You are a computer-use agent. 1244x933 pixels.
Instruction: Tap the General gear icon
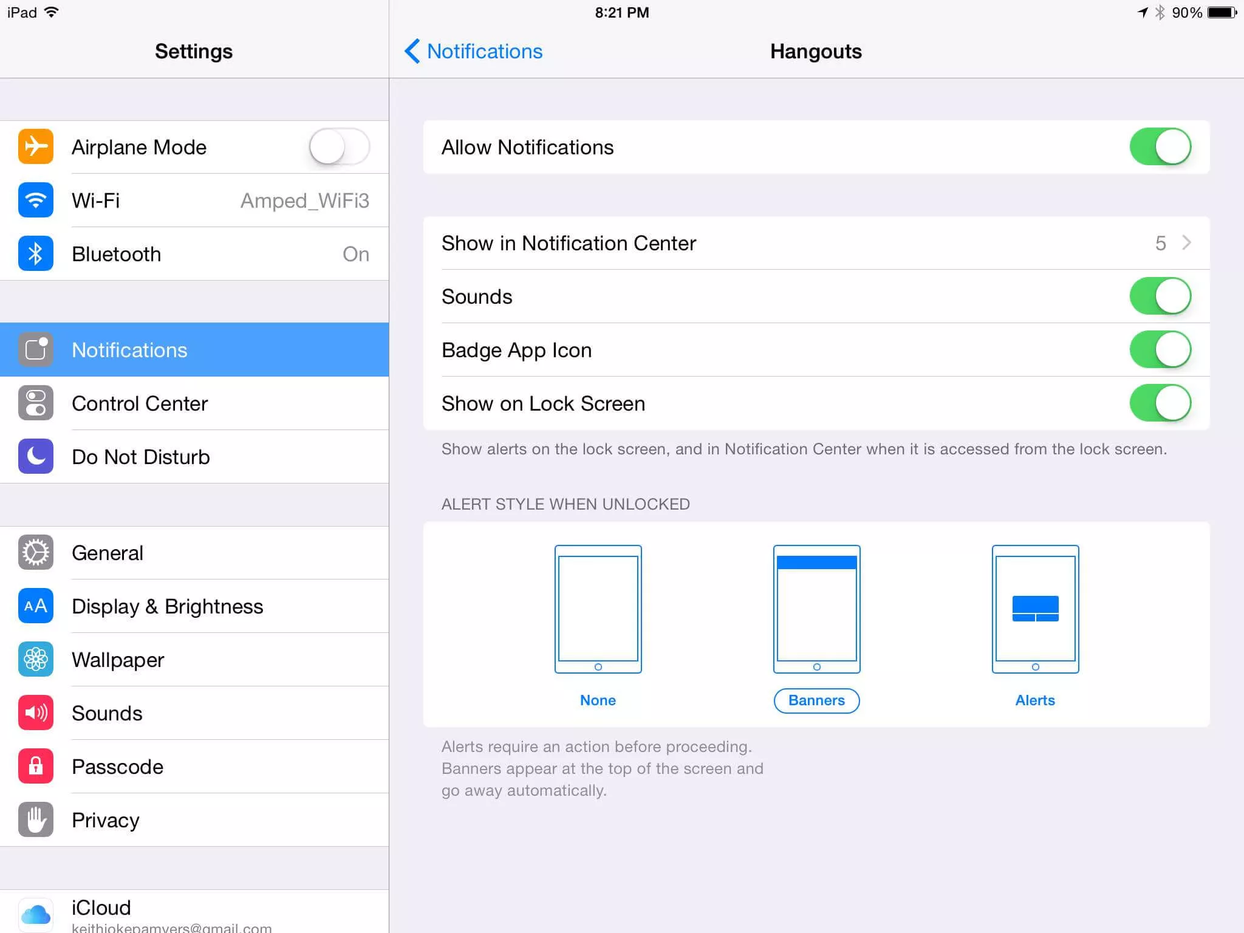pyautogui.click(x=36, y=553)
